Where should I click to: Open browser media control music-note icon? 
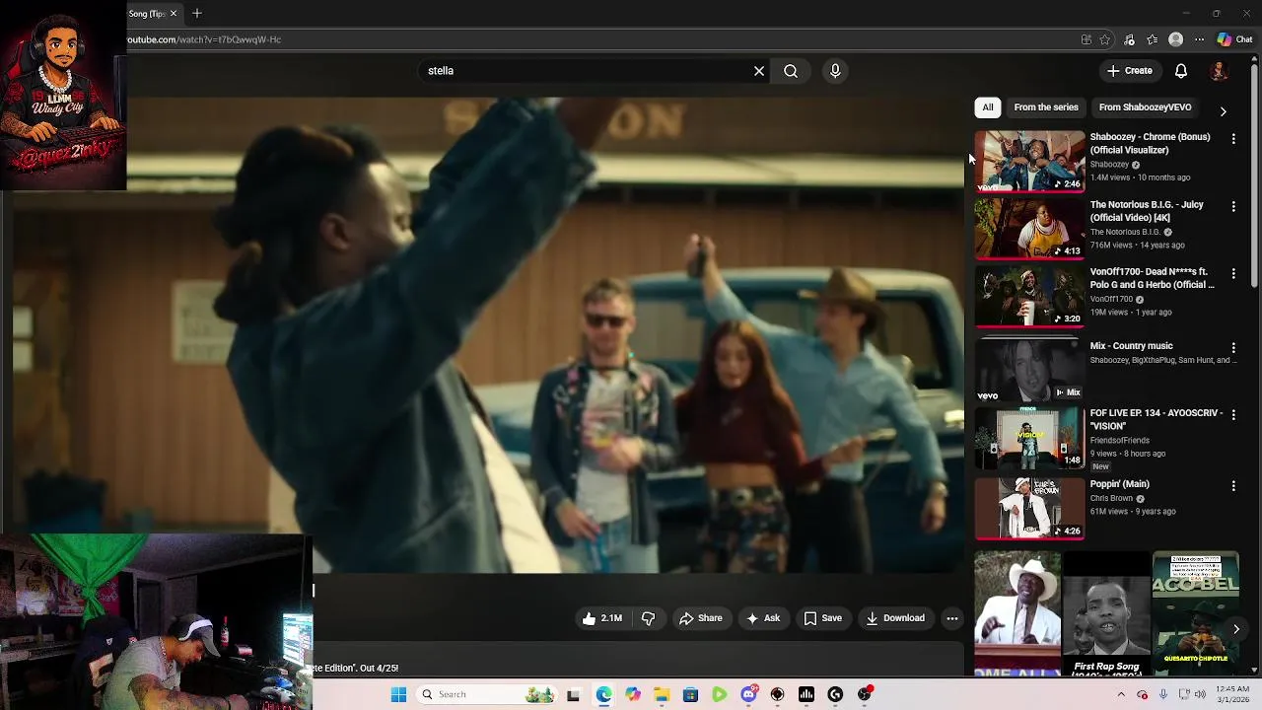tap(1129, 39)
